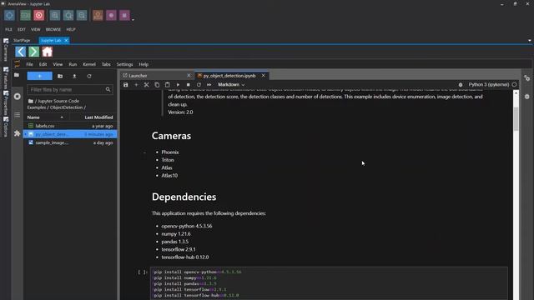Sort files by Name column header
534x300 pixels.
[33, 117]
